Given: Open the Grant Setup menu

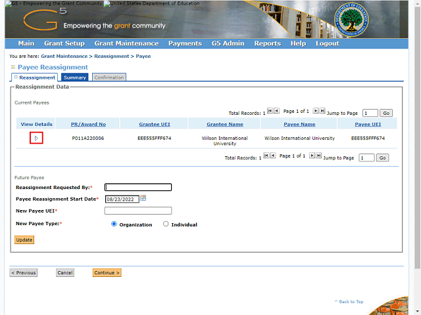Looking at the screenshot, I should [x=64, y=43].
